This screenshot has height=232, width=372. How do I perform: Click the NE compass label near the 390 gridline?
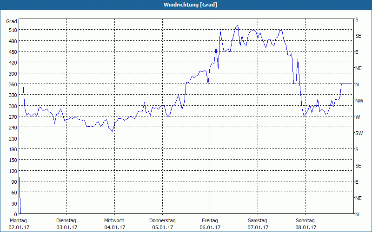(x=358, y=68)
